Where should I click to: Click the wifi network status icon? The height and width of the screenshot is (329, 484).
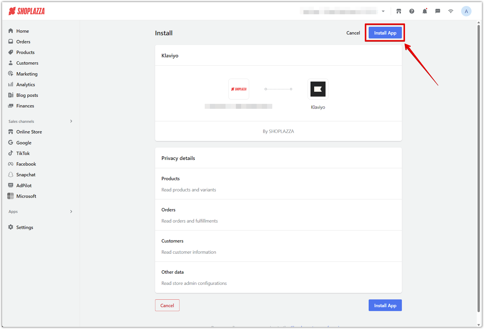[x=451, y=11]
